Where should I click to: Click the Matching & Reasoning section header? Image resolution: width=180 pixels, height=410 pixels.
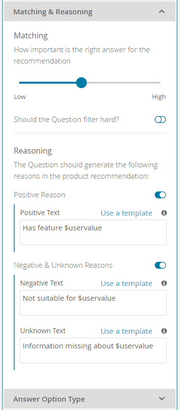coord(90,12)
